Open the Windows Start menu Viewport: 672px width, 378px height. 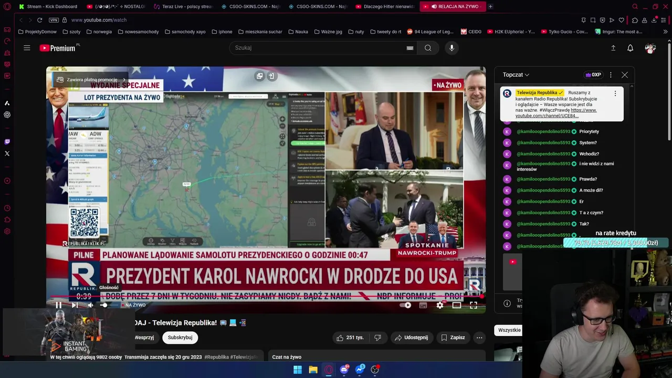(x=298, y=370)
